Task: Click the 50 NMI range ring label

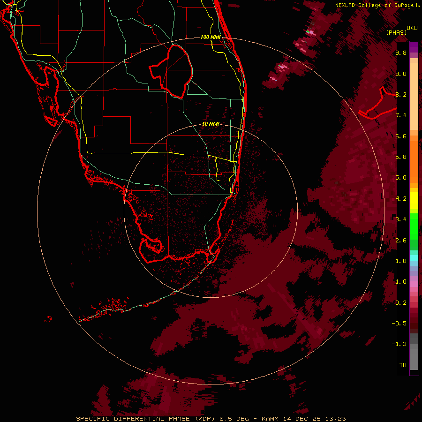Action: (211, 124)
